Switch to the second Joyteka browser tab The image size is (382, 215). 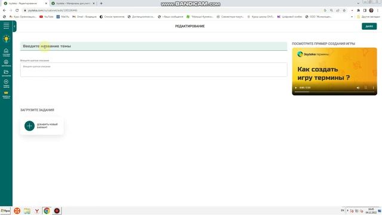[73, 4]
